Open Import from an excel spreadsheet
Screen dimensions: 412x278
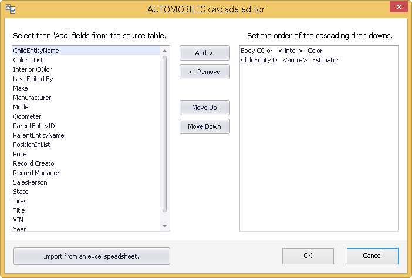(x=92, y=256)
